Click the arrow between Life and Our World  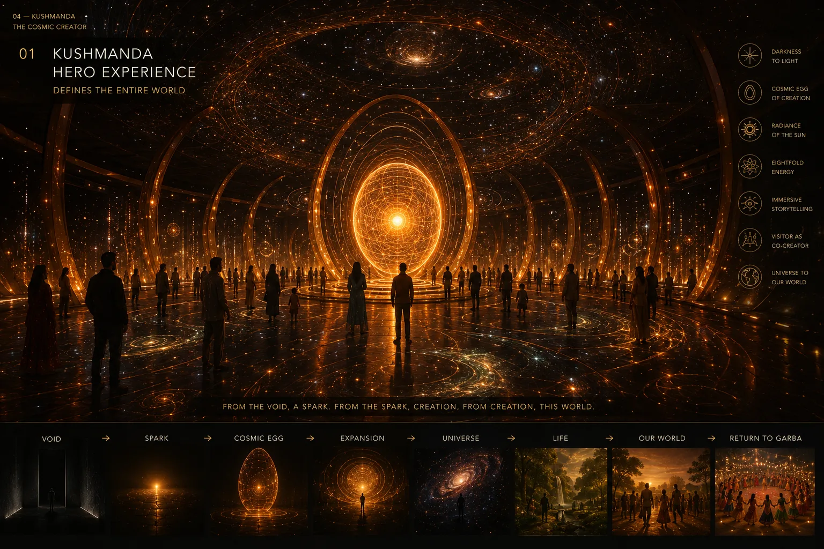(609, 438)
